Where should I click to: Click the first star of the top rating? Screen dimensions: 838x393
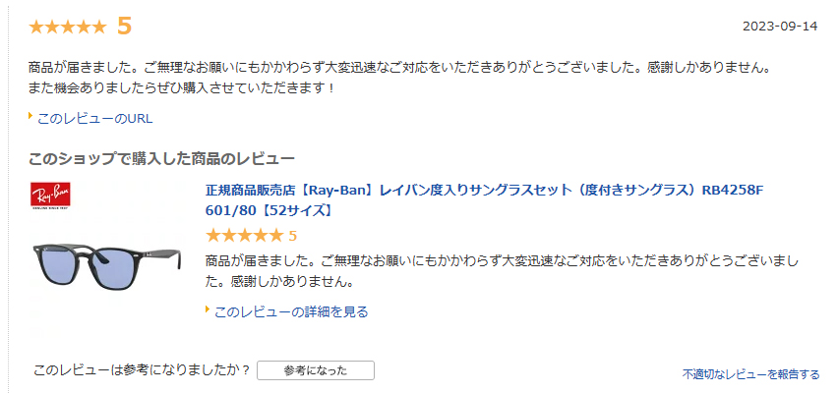click(36, 27)
